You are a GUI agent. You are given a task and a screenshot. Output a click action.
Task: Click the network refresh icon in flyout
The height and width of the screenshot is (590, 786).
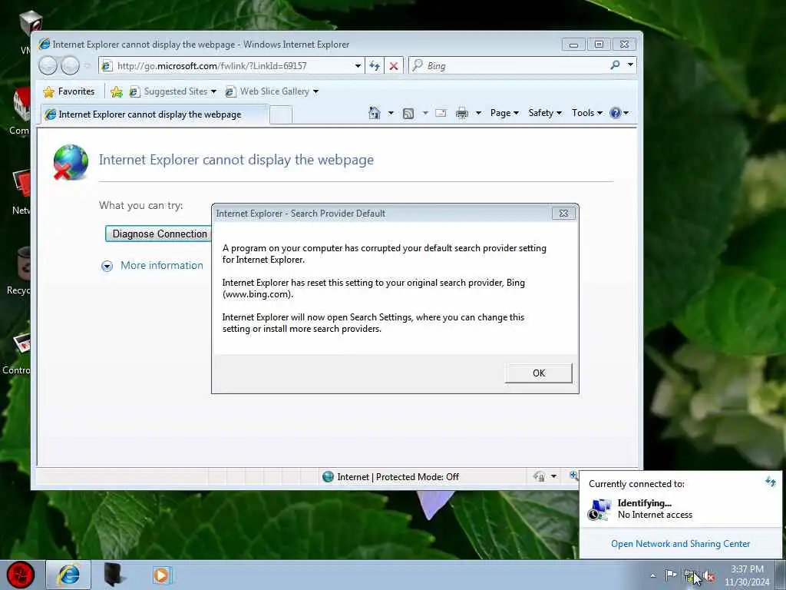[771, 482]
